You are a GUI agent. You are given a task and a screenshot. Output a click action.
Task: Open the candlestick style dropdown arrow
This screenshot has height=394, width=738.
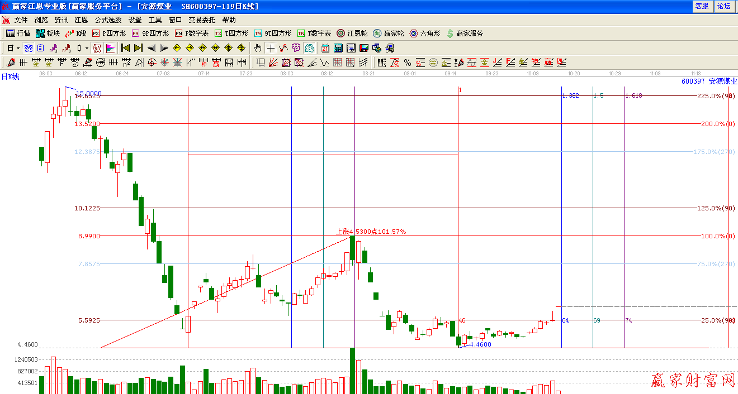coord(87,48)
